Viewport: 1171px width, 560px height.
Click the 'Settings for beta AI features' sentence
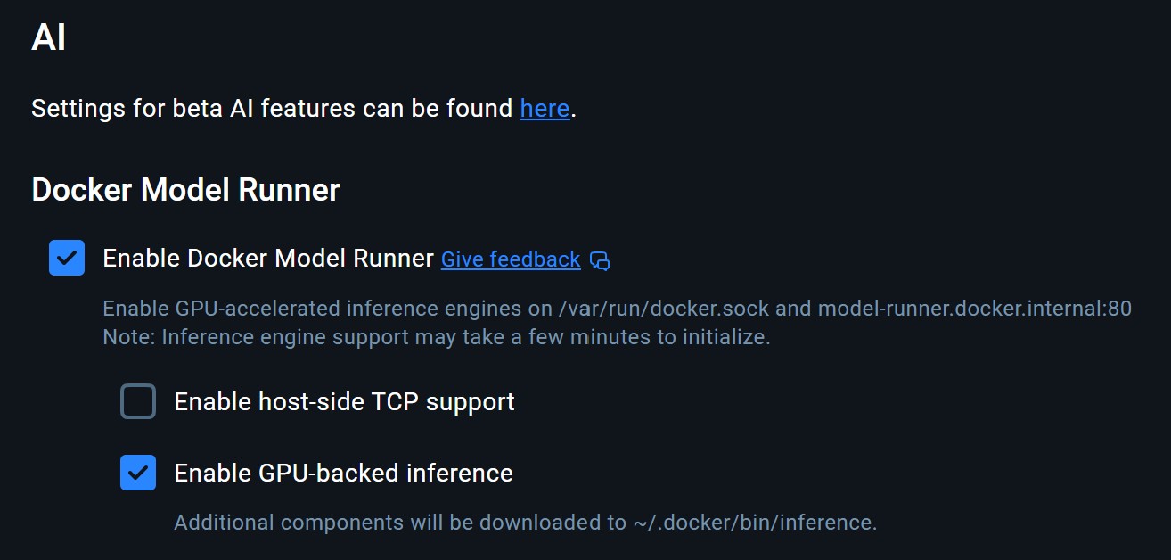(304, 109)
